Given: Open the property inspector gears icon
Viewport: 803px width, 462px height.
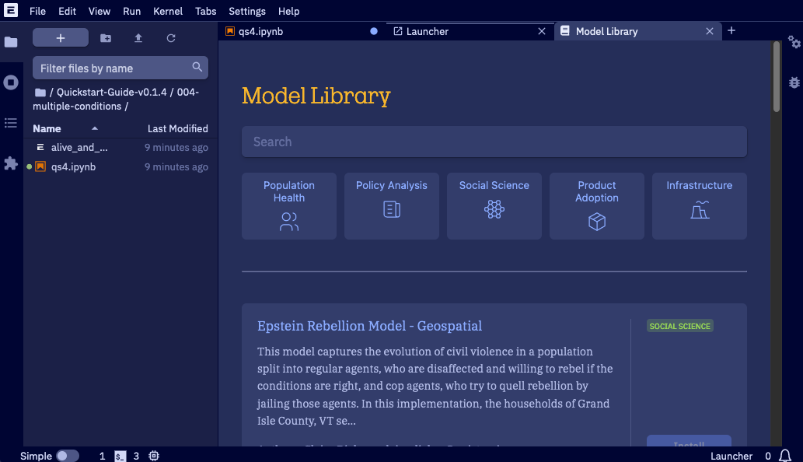Looking at the screenshot, I should pos(794,42).
